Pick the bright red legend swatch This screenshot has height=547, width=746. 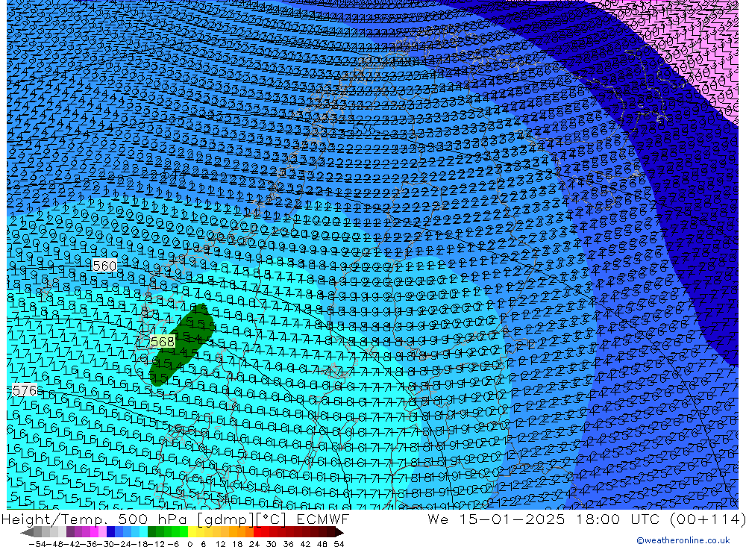coord(257,532)
